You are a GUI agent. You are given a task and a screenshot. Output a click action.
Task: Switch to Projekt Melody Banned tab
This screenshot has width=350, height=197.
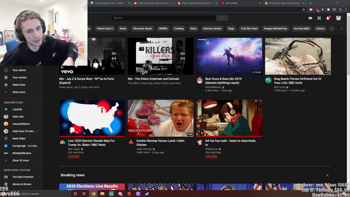click(x=197, y=3)
